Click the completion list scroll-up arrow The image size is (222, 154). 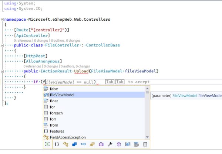pos(147,88)
